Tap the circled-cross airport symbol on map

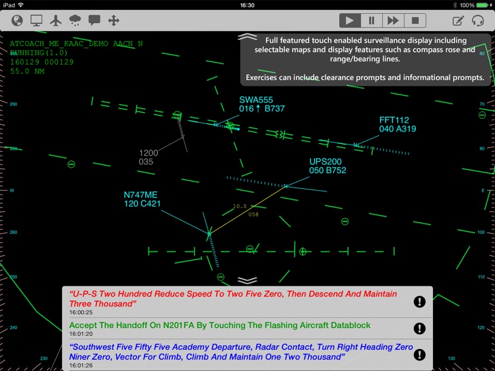point(302,252)
